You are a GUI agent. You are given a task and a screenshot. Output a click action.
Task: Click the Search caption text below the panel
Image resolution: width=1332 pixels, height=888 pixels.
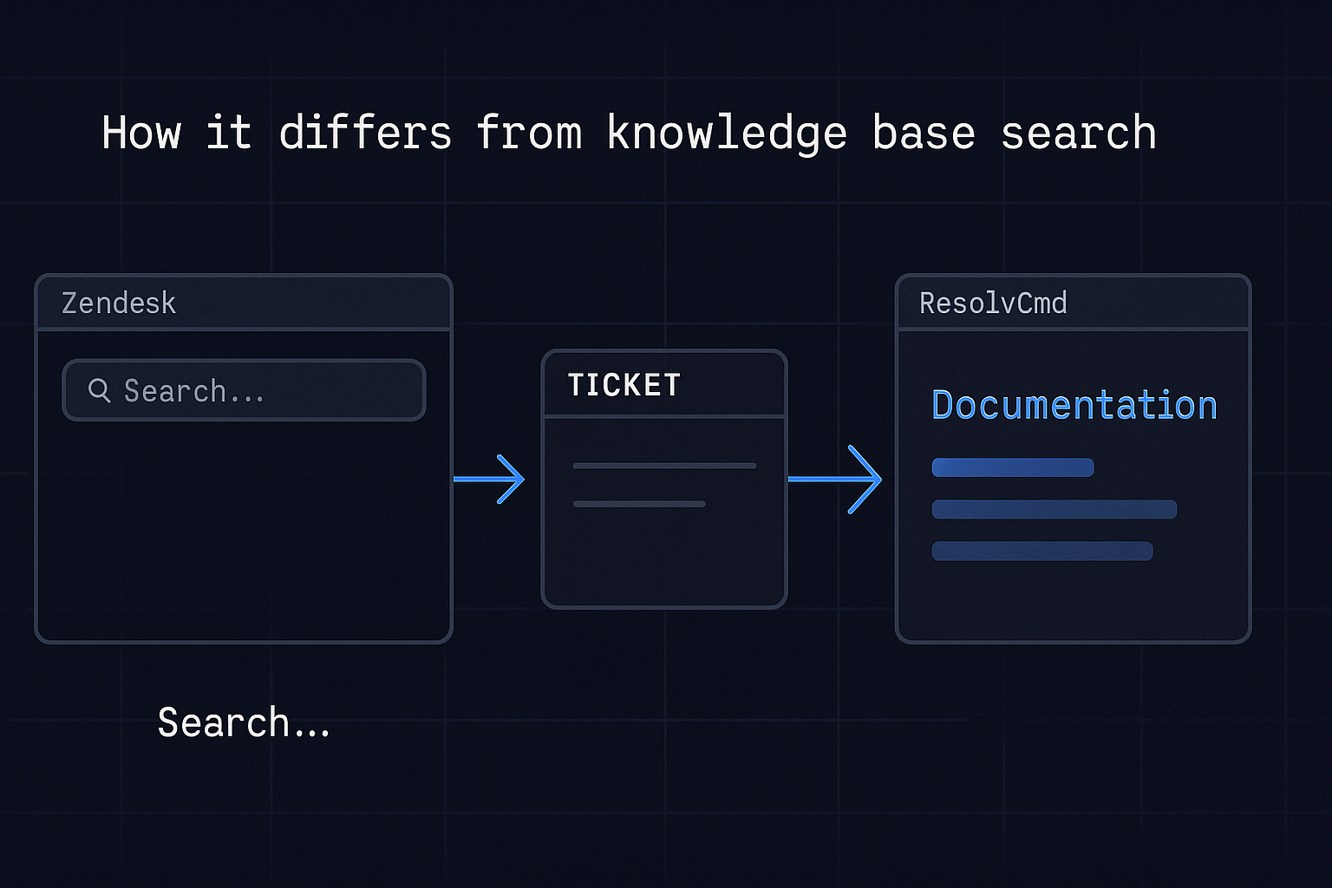click(244, 721)
